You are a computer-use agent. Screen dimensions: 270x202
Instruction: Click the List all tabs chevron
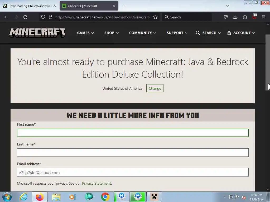(228, 6)
